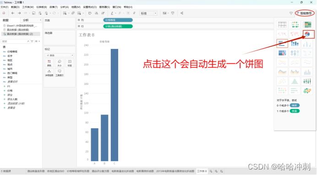Click the new worksheet toolbar icon
Viewport: 317px width, 175px height.
[65, 13]
